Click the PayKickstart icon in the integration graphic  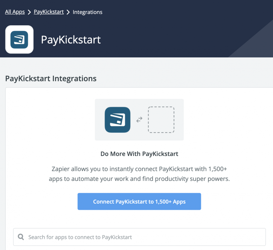[118, 120]
